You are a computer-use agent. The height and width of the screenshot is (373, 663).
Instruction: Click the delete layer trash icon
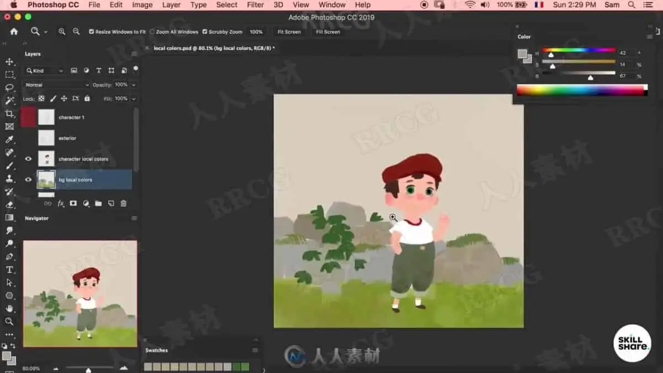tap(123, 203)
